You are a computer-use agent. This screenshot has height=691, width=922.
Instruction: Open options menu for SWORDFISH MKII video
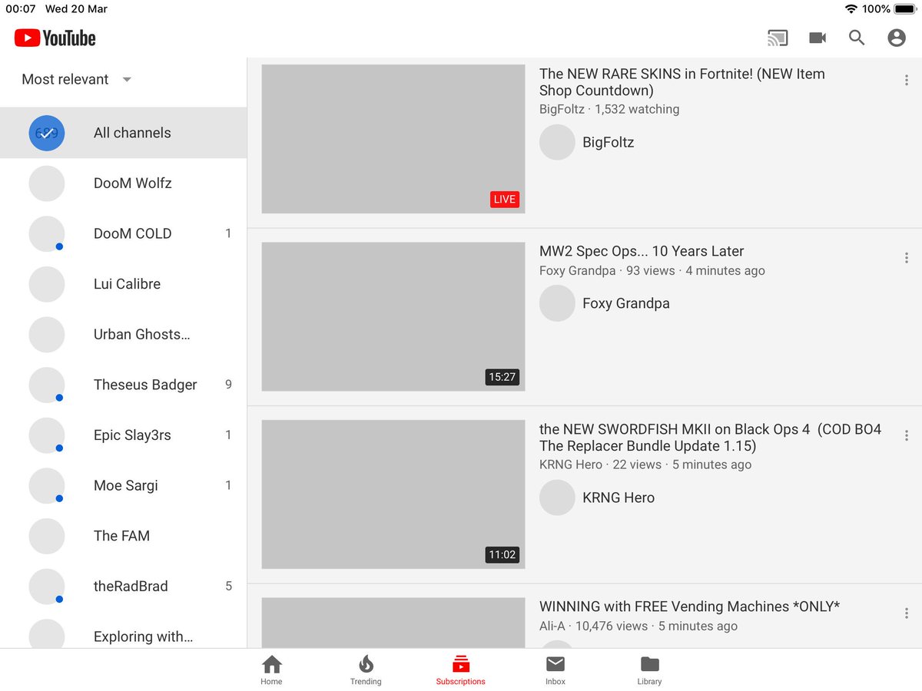907,435
